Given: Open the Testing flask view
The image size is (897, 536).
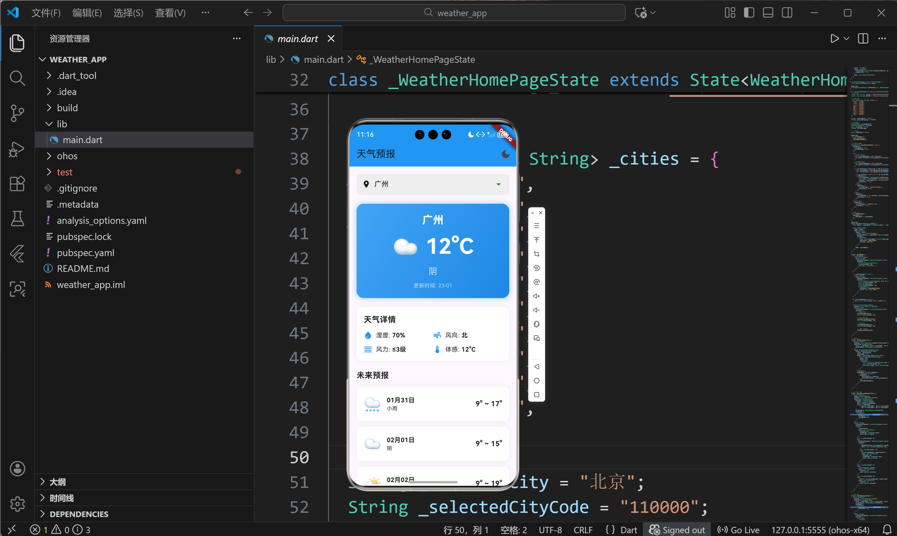Looking at the screenshot, I should (17, 219).
